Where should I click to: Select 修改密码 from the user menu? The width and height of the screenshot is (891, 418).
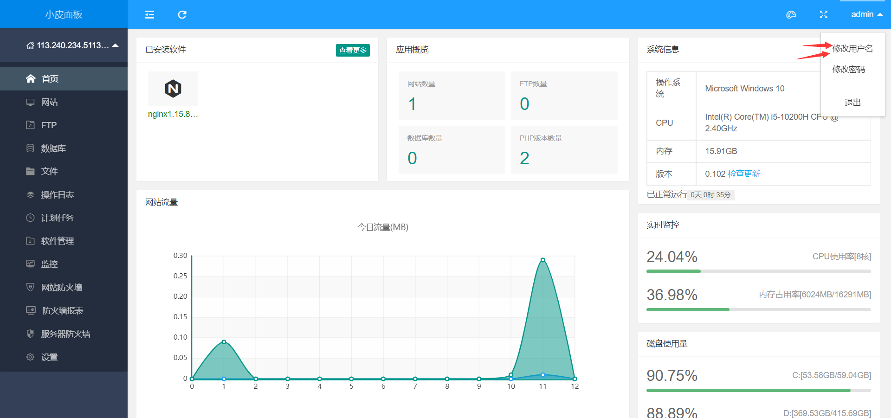point(848,69)
